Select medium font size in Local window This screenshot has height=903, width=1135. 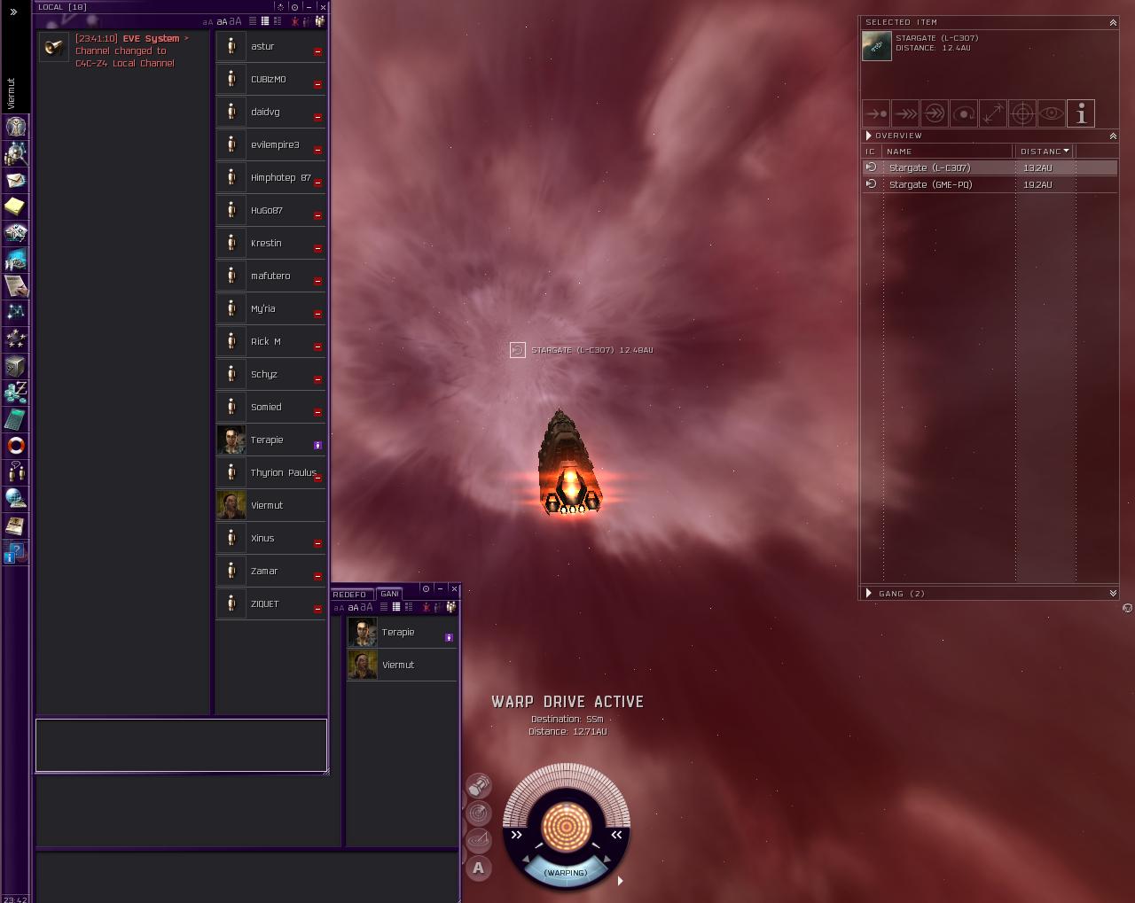pyautogui.click(x=222, y=22)
